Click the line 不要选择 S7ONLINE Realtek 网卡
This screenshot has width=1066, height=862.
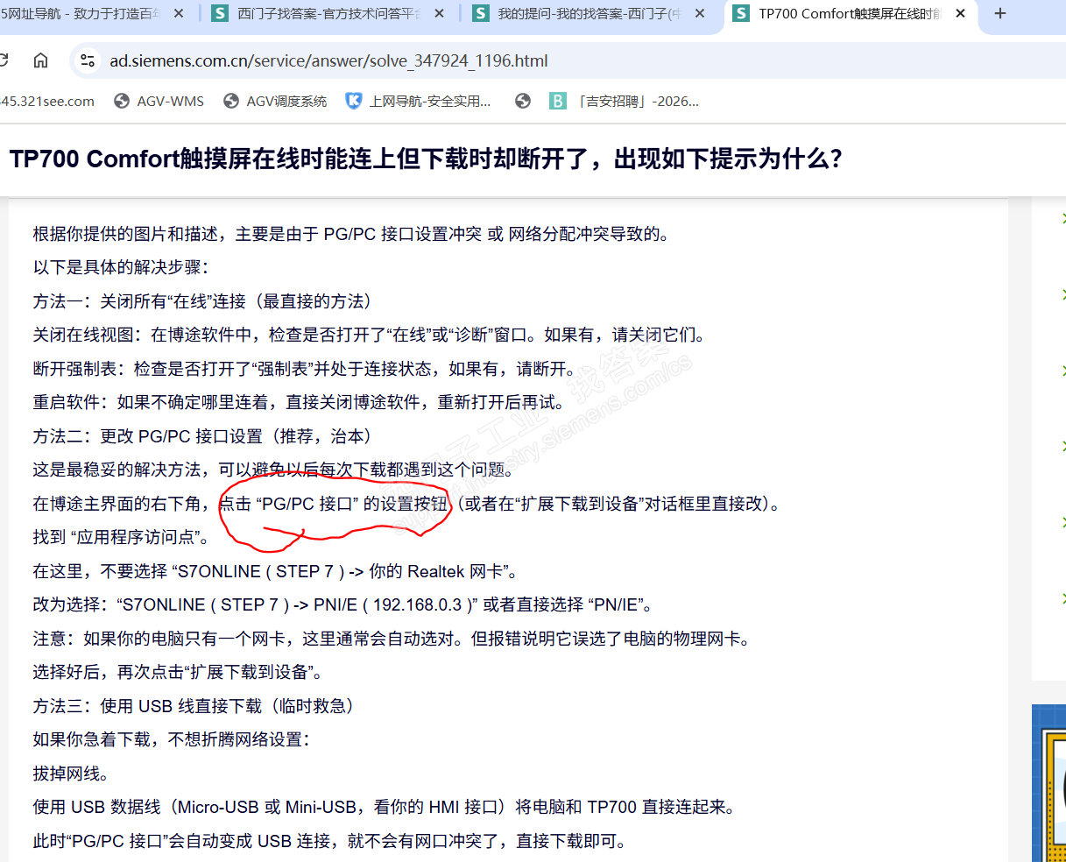coord(275,571)
